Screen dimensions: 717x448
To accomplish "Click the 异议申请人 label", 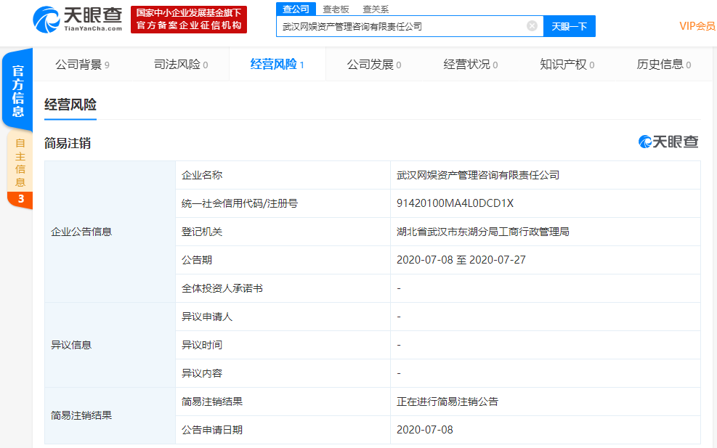I will [x=207, y=317].
